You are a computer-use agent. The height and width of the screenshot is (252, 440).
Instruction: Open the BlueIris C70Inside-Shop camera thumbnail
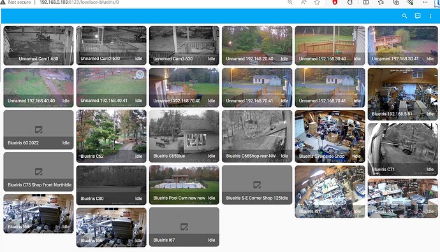[x=330, y=136]
